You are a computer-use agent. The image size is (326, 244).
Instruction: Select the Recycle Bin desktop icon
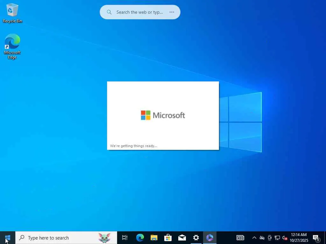coord(12,13)
